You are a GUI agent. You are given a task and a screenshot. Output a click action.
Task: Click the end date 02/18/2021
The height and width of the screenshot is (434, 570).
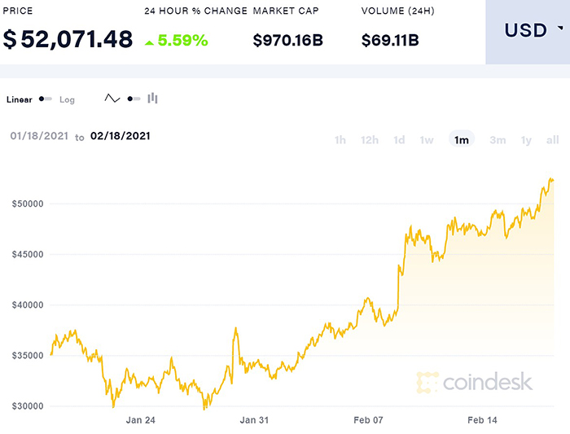[x=120, y=136]
